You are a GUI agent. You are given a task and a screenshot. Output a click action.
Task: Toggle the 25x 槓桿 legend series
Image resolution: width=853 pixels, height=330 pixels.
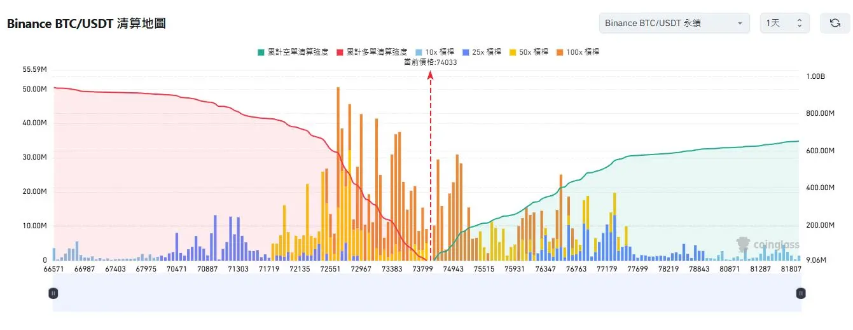[482, 52]
